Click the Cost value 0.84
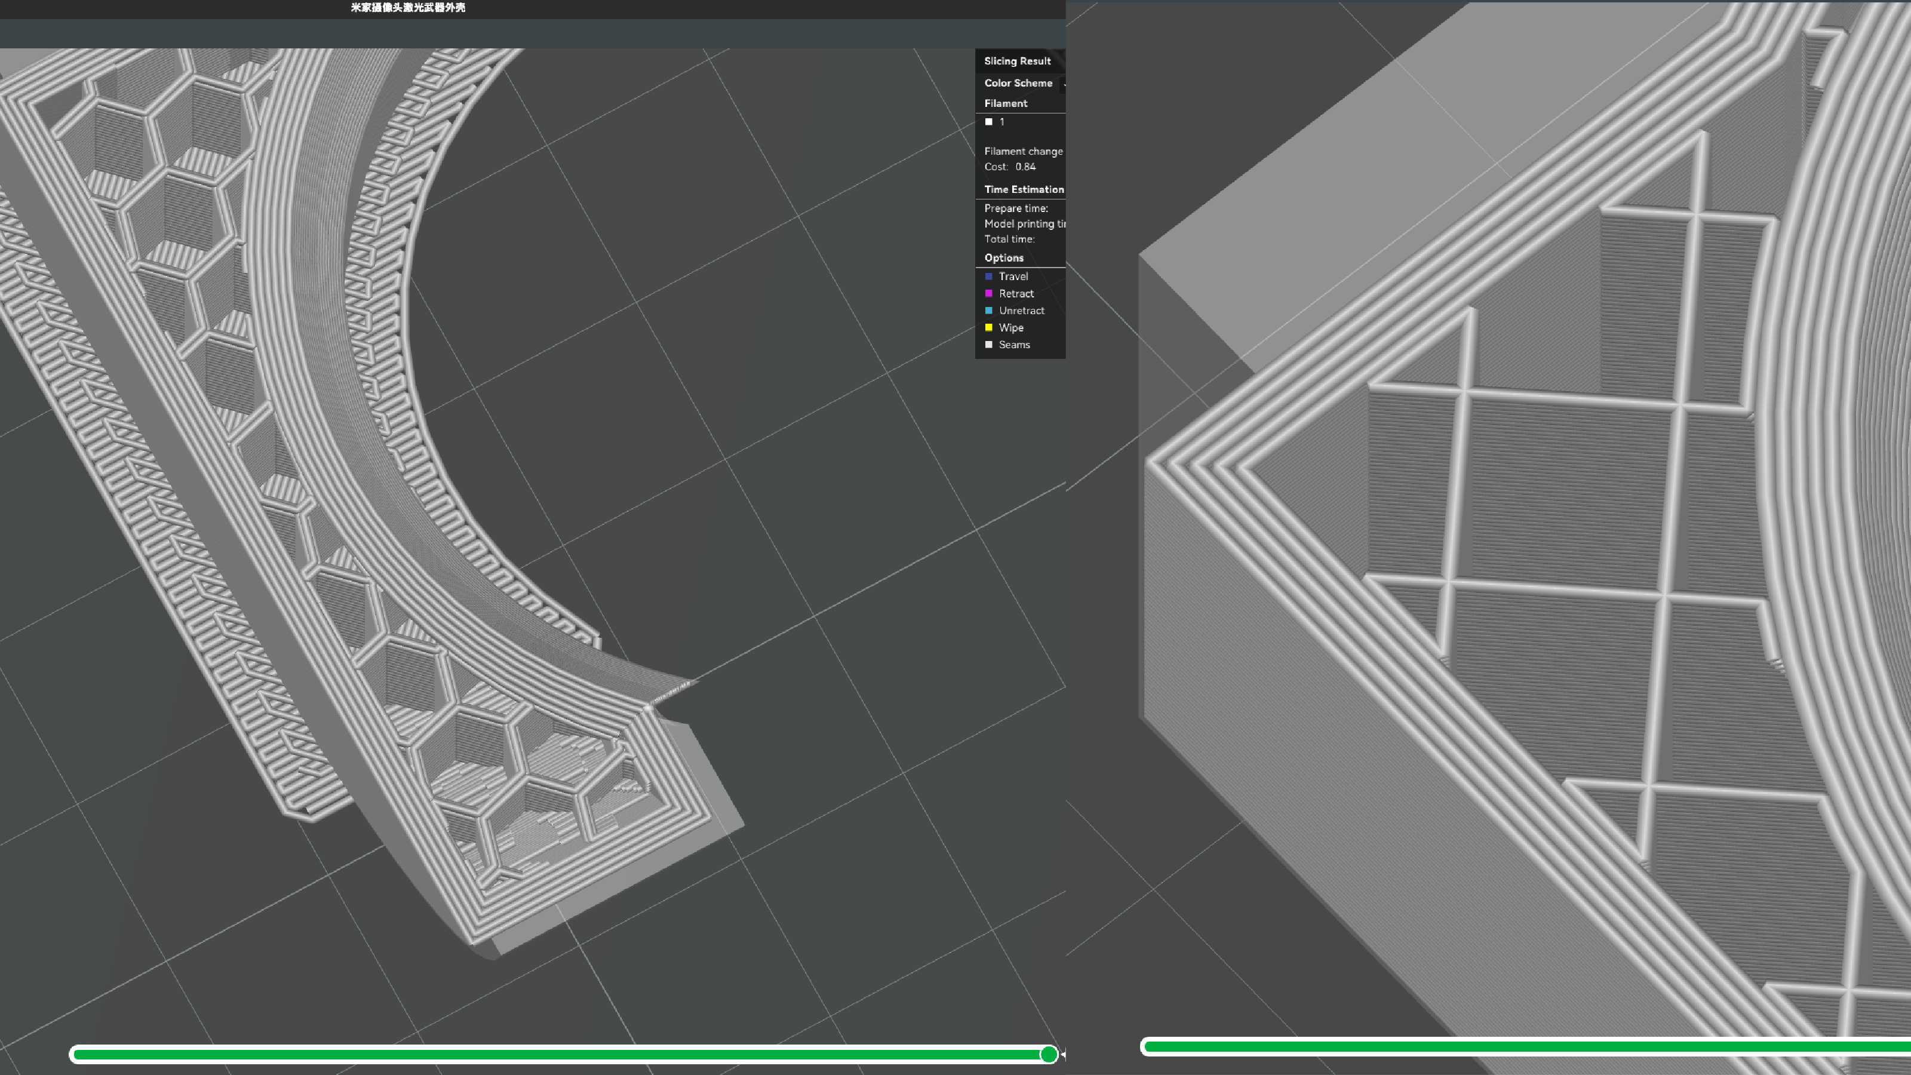 (x=1025, y=167)
